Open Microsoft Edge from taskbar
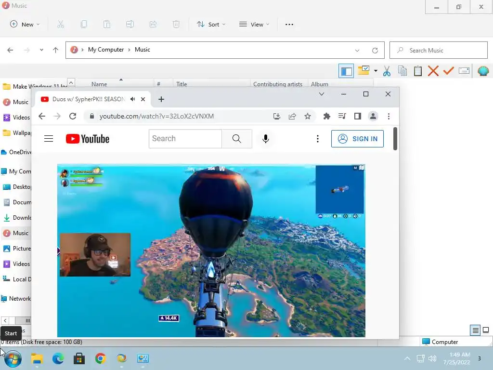Viewport: 493px width, 370px height. [58, 358]
